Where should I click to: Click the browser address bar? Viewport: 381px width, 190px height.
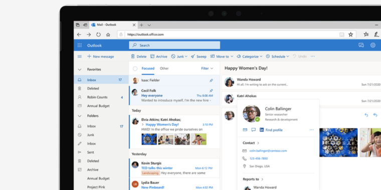237,34
